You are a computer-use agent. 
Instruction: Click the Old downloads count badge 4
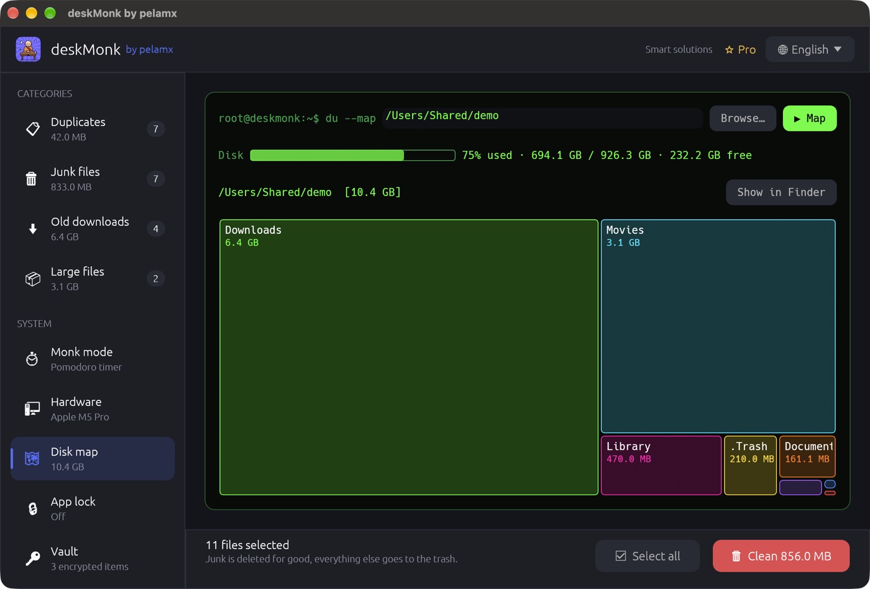155,229
